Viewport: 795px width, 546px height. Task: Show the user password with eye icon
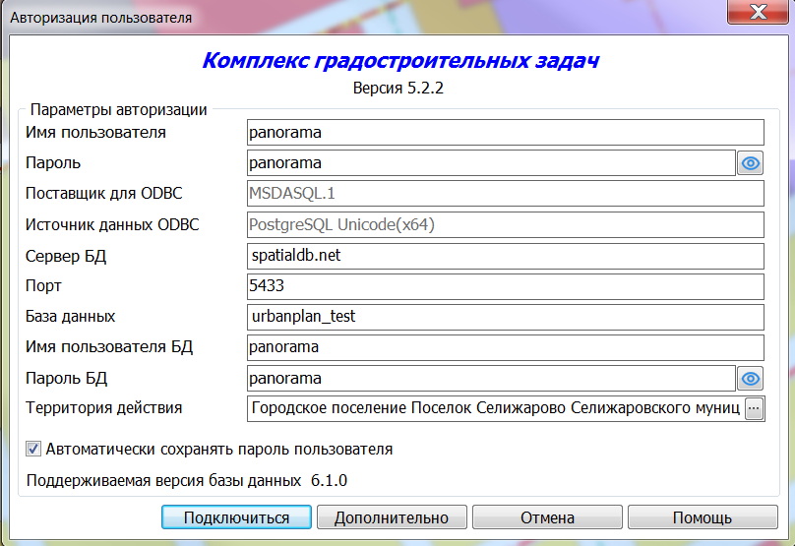[751, 163]
